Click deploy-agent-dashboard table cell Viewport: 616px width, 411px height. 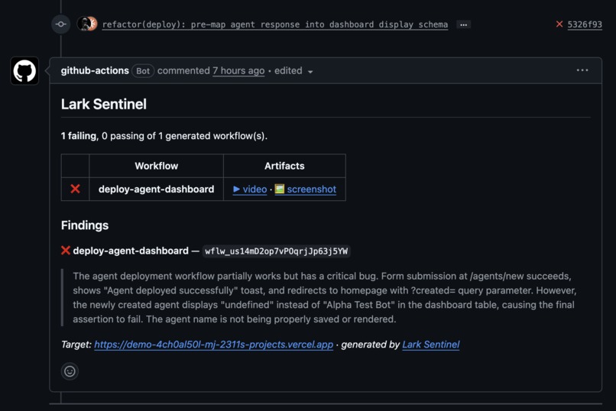[x=157, y=189]
